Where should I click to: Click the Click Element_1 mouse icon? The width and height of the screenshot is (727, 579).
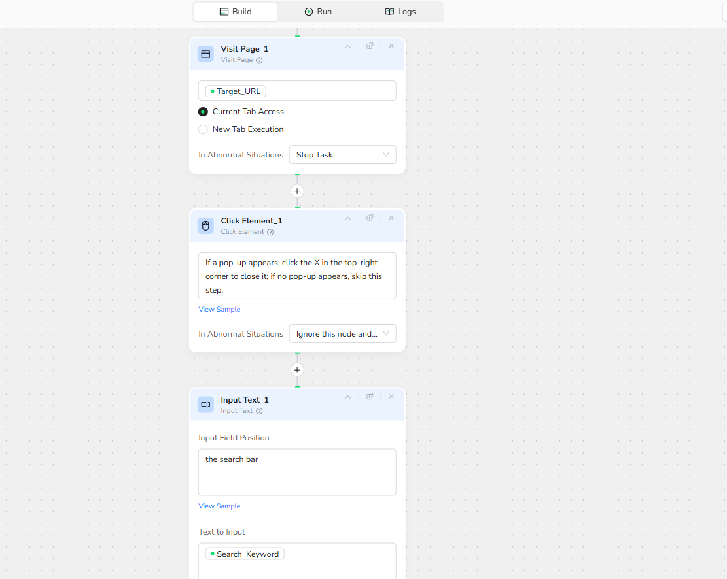pyautogui.click(x=205, y=226)
